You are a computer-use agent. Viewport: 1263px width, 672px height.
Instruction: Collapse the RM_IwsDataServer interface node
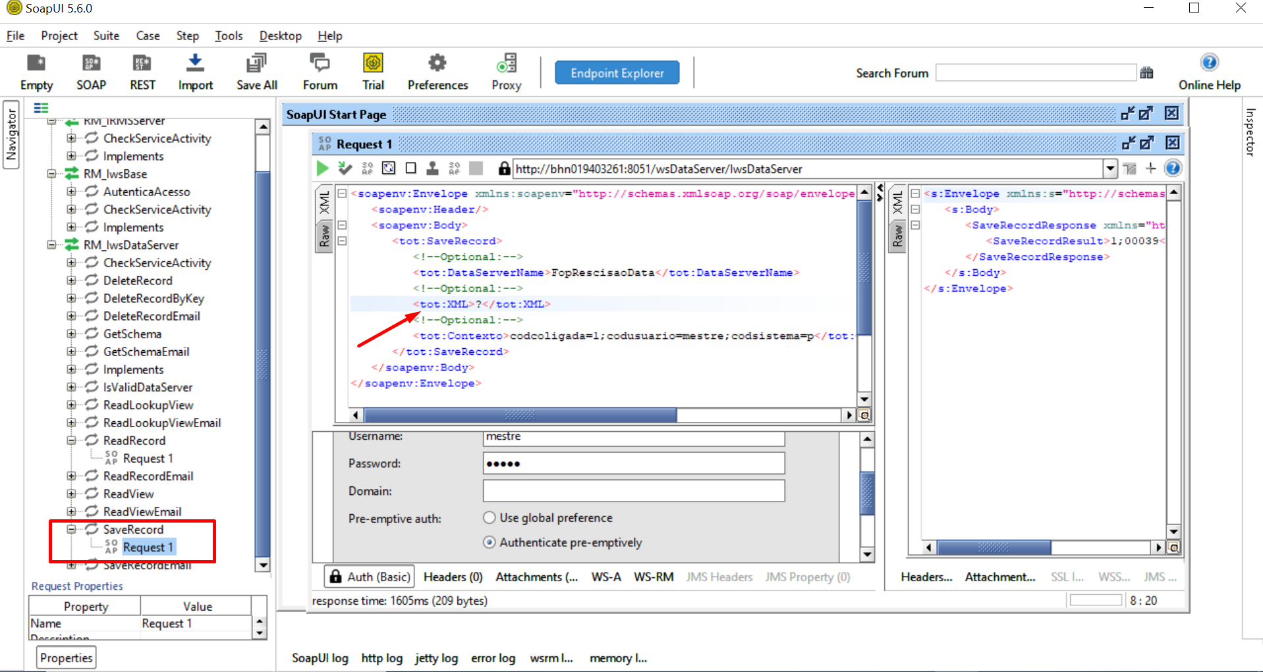(51, 245)
